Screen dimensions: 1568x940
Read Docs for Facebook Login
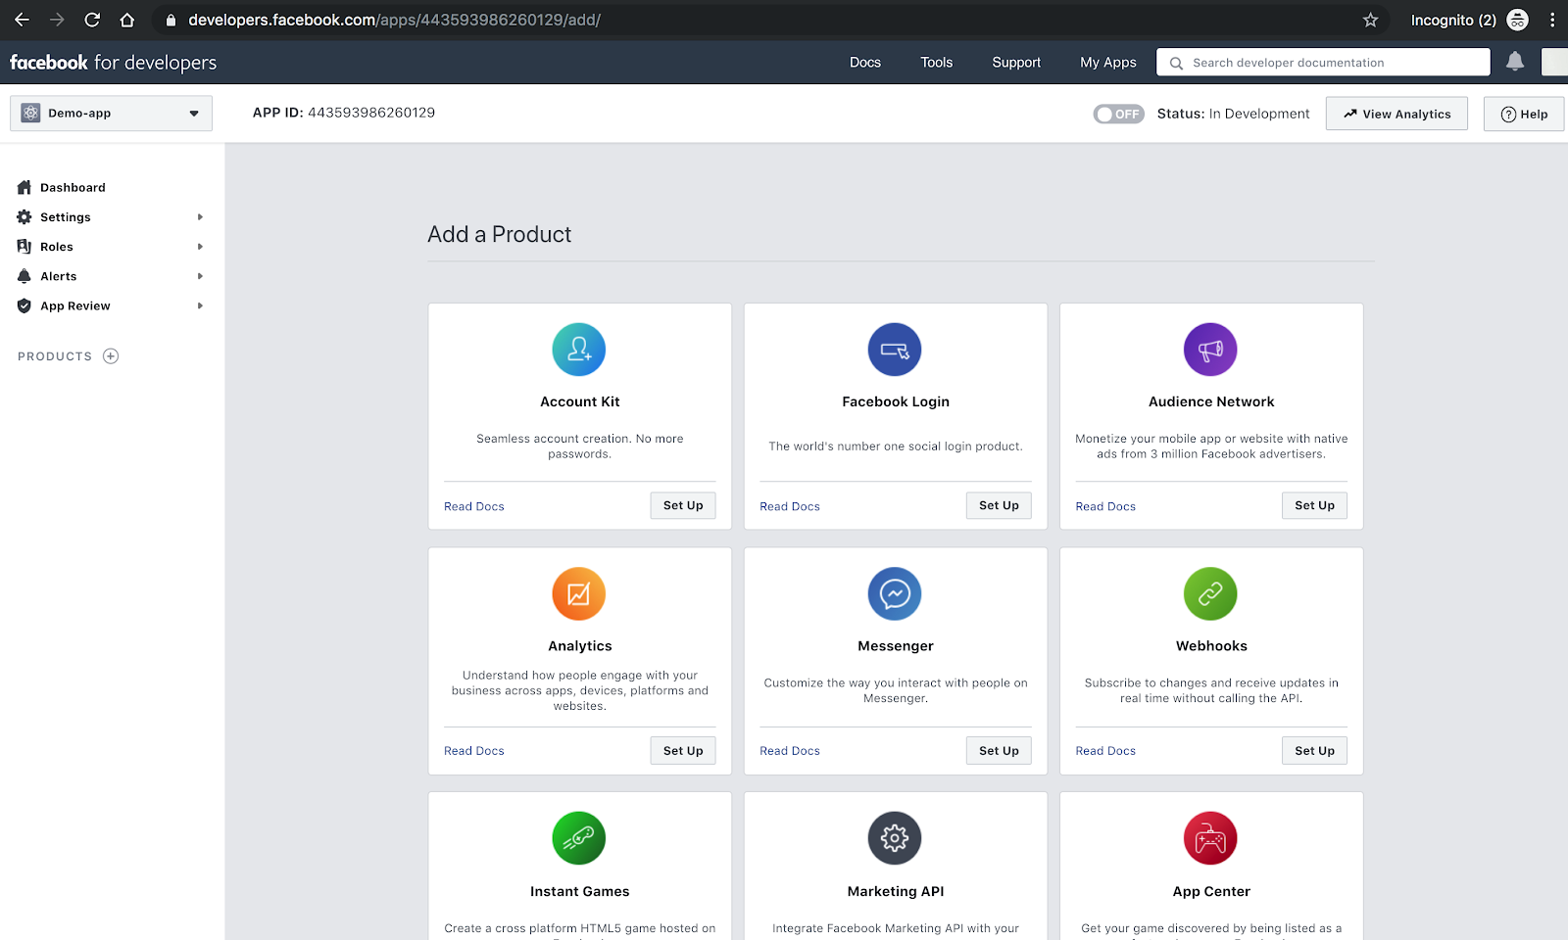click(x=790, y=506)
